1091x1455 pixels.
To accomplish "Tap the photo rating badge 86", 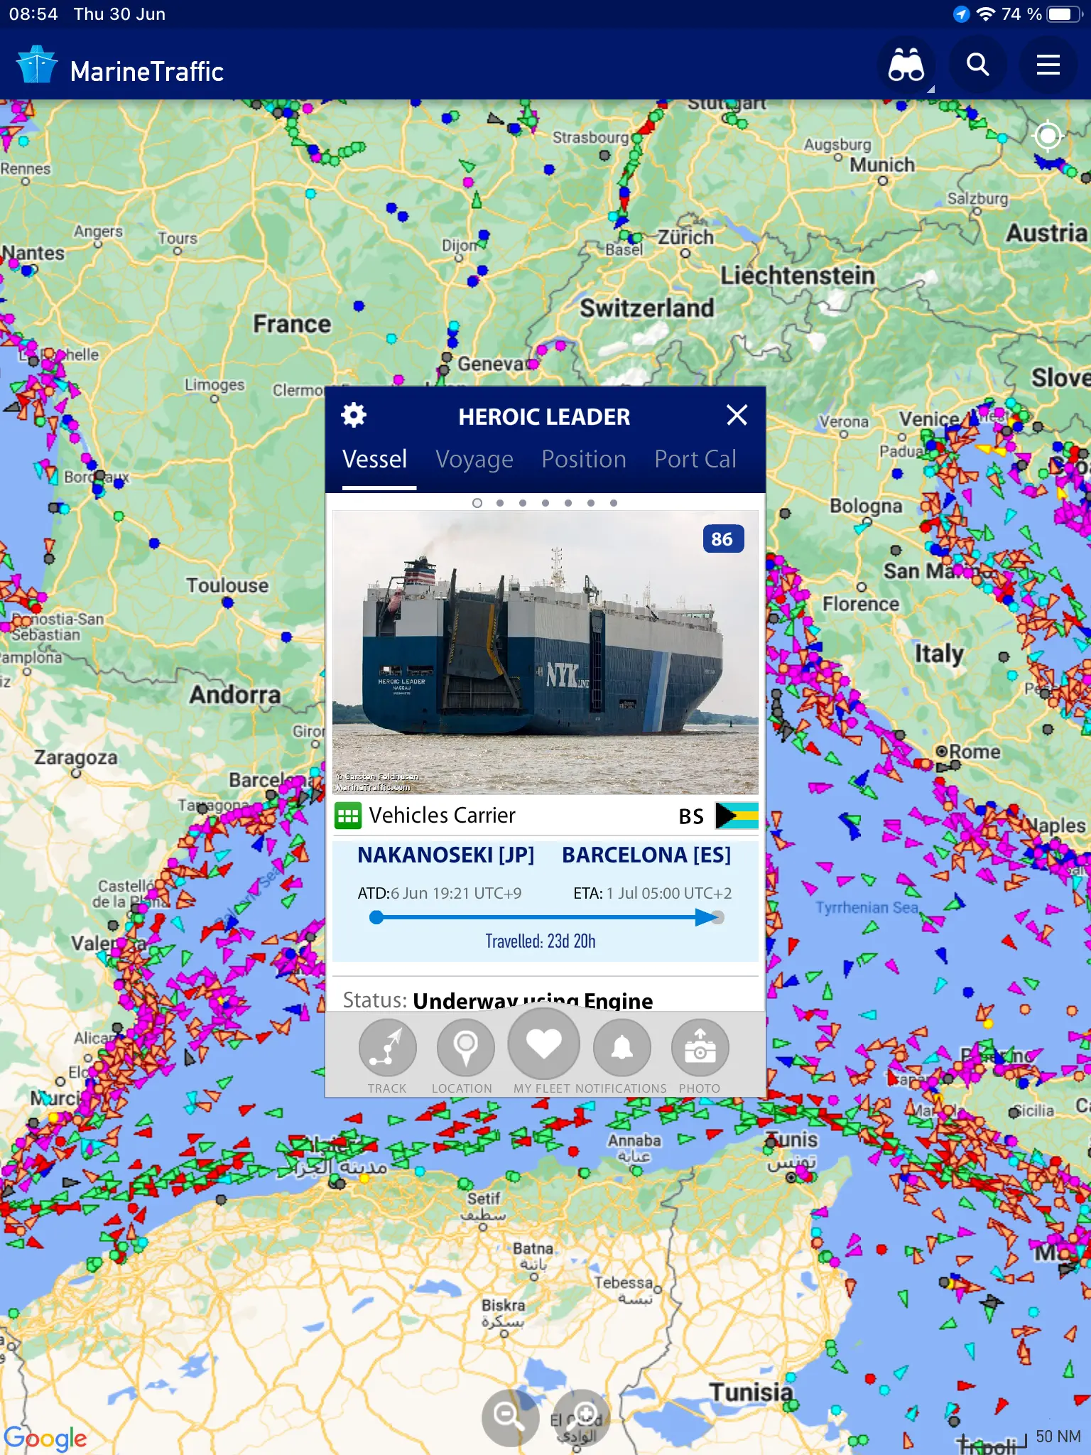I will click(x=722, y=539).
